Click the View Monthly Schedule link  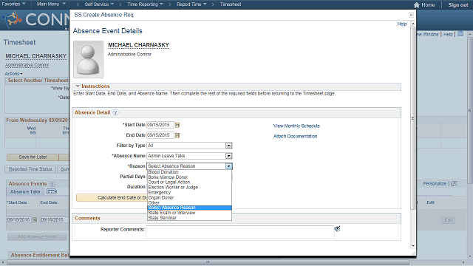point(296,126)
